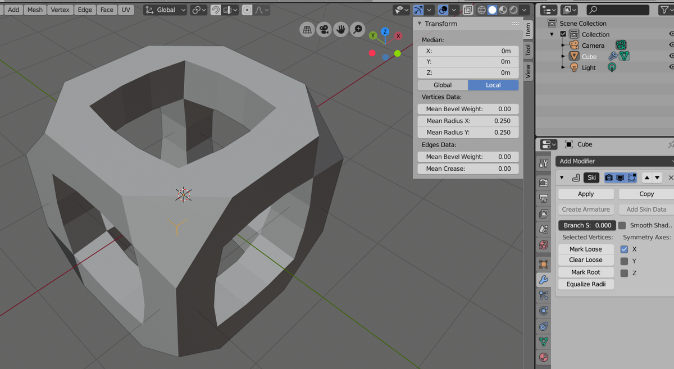Open Tool settings properties tab
Viewport: 674px width, 369px height.
tap(544, 163)
